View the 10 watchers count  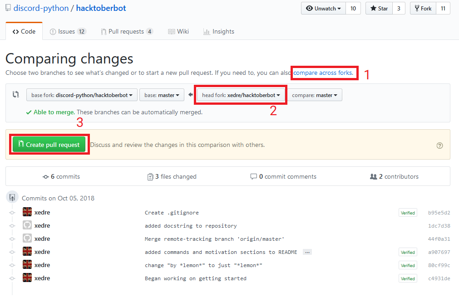(x=353, y=9)
